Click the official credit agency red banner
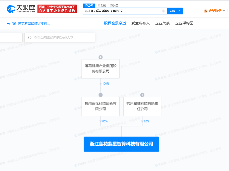229x171 pixels. click(x=57, y=9)
